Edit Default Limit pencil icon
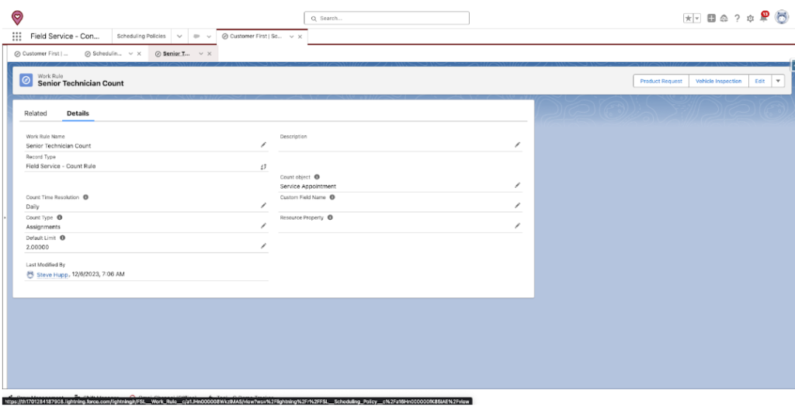Image resolution: width=795 pixels, height=407 pixels. pyautogui.click(x=263, y=245)
